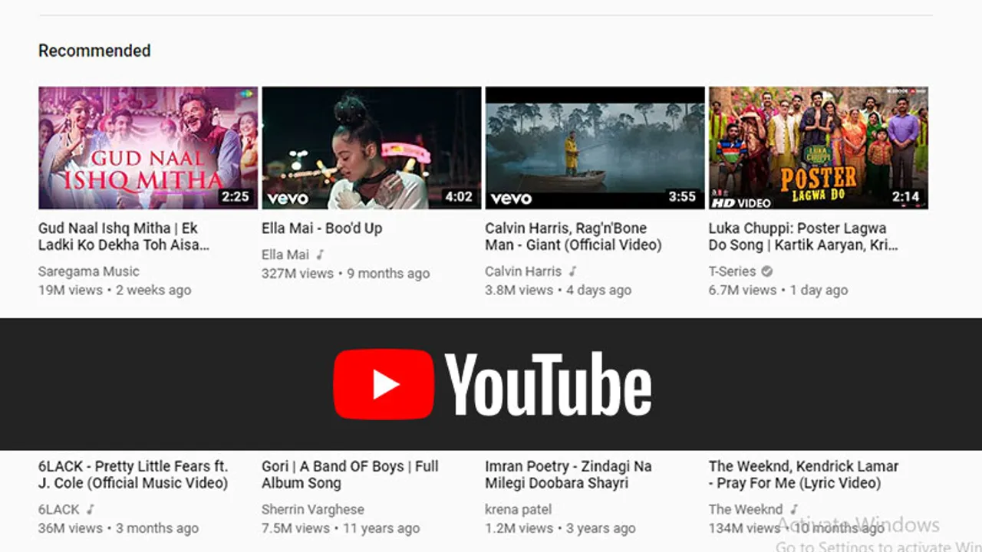
Task: Open The Weeknd, Kendrick Lamar Pray For Me
Action: (x=803, y=475)
